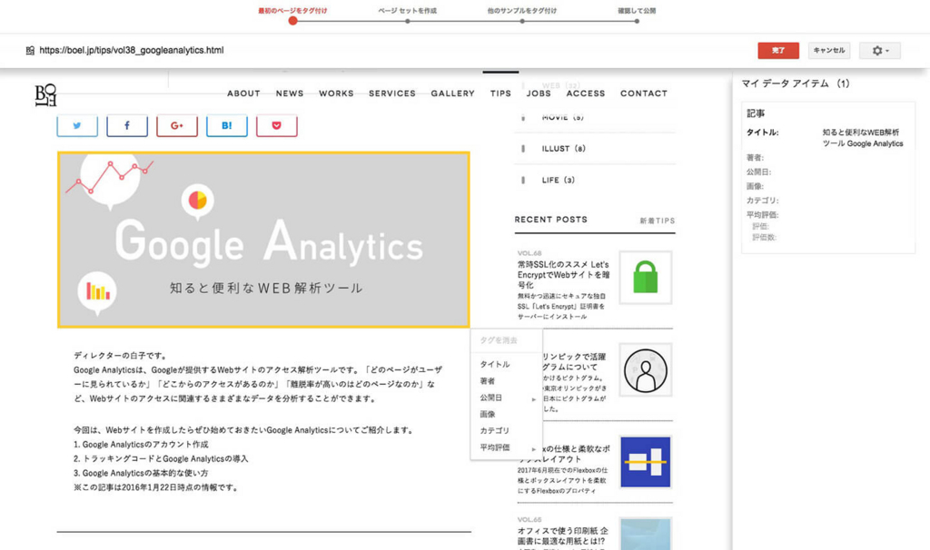Viewport: 930px width, 550px height.
Task: Click the person pictogram thumbnail
Action: pos(646,370)
